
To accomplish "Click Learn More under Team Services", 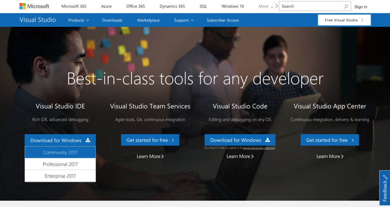I will (x=150, y=156).
